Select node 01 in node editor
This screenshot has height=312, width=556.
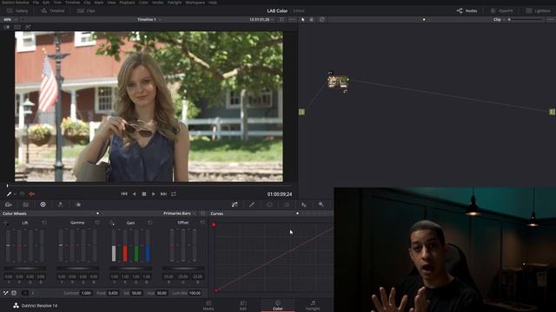(x=338, y=81)
